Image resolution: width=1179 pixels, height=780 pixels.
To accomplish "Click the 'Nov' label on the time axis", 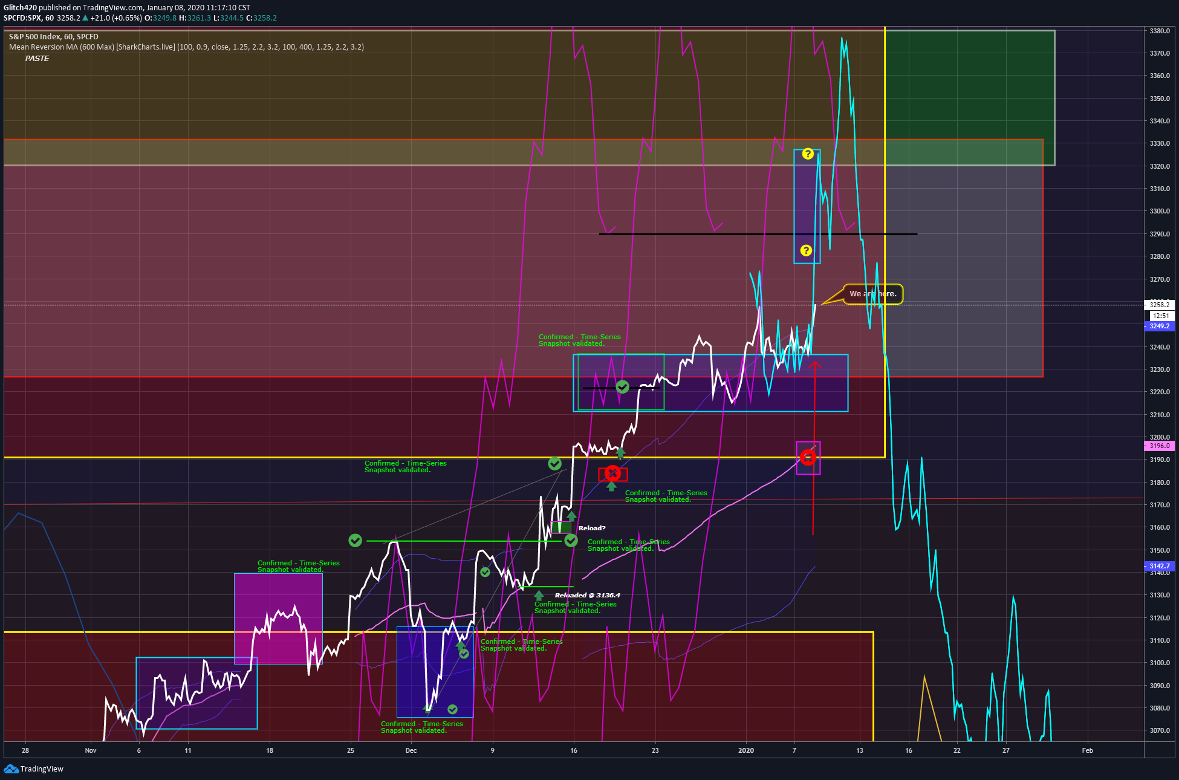I will tap(91, 750).
